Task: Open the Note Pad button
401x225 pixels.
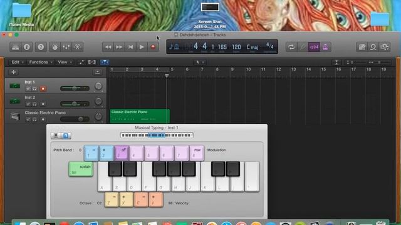Action: tap(362, 47)
